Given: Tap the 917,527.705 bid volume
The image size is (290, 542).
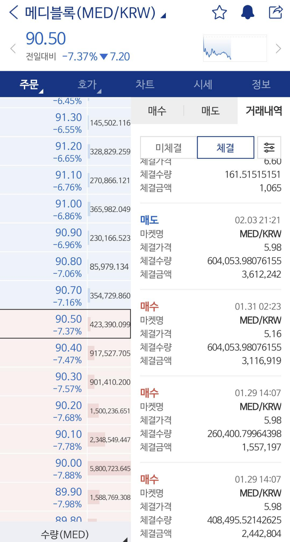Looking at the screenshot, I should click(110, 354).
